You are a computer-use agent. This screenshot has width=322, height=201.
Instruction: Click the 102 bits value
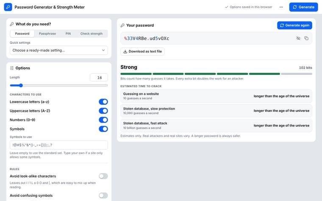coord(305,68)
